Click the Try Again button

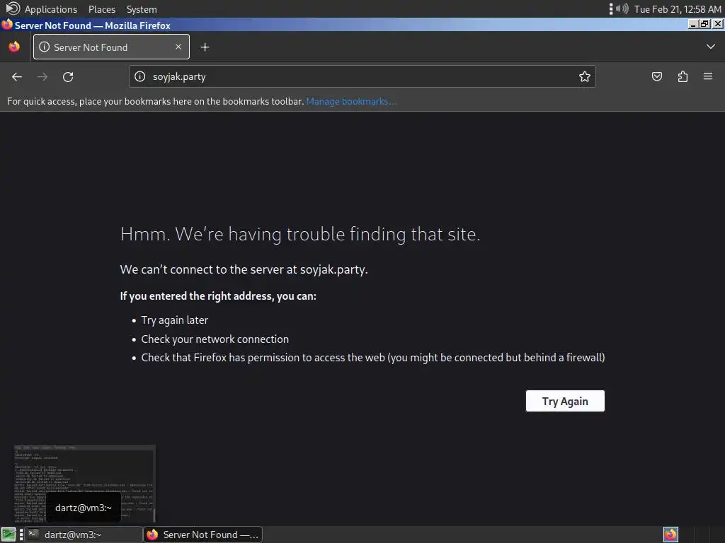pyautogui.click(x=565, y=401)
